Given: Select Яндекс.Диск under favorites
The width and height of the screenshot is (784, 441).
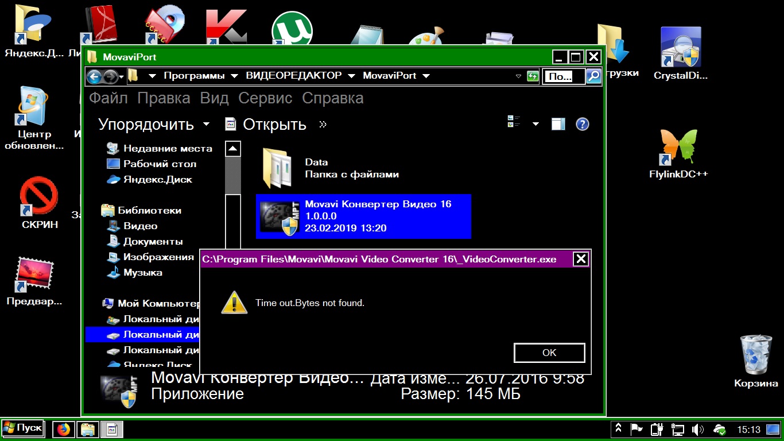Looking at the screenshot, I should click(150, 179).
